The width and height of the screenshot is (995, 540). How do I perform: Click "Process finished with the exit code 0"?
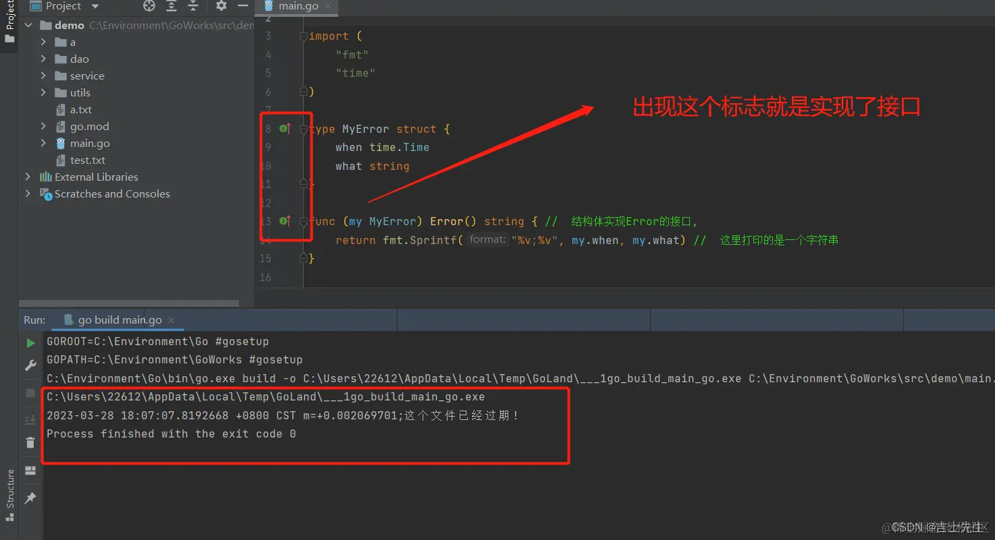(171, 433)
